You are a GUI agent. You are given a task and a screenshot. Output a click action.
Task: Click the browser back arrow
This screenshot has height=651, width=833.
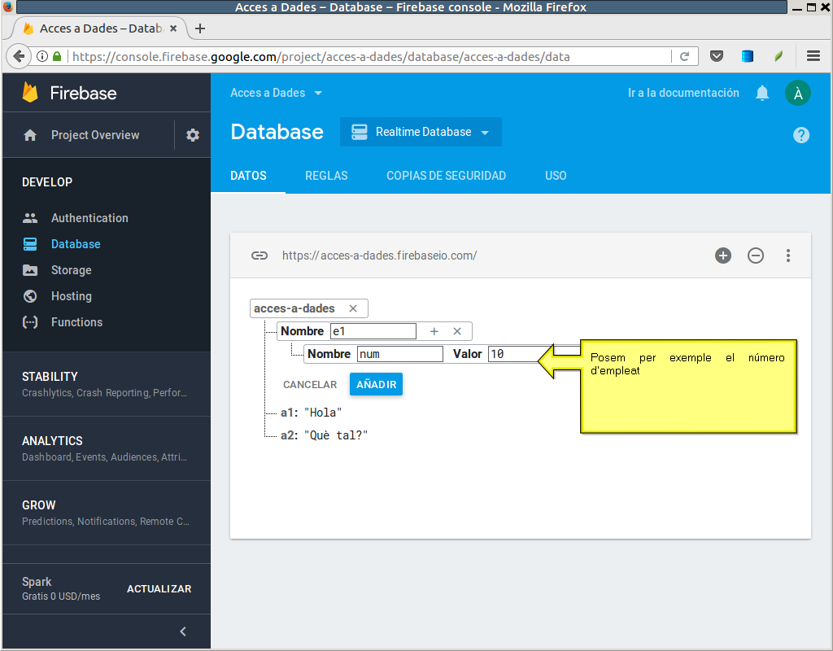click(x=19, y=56)
